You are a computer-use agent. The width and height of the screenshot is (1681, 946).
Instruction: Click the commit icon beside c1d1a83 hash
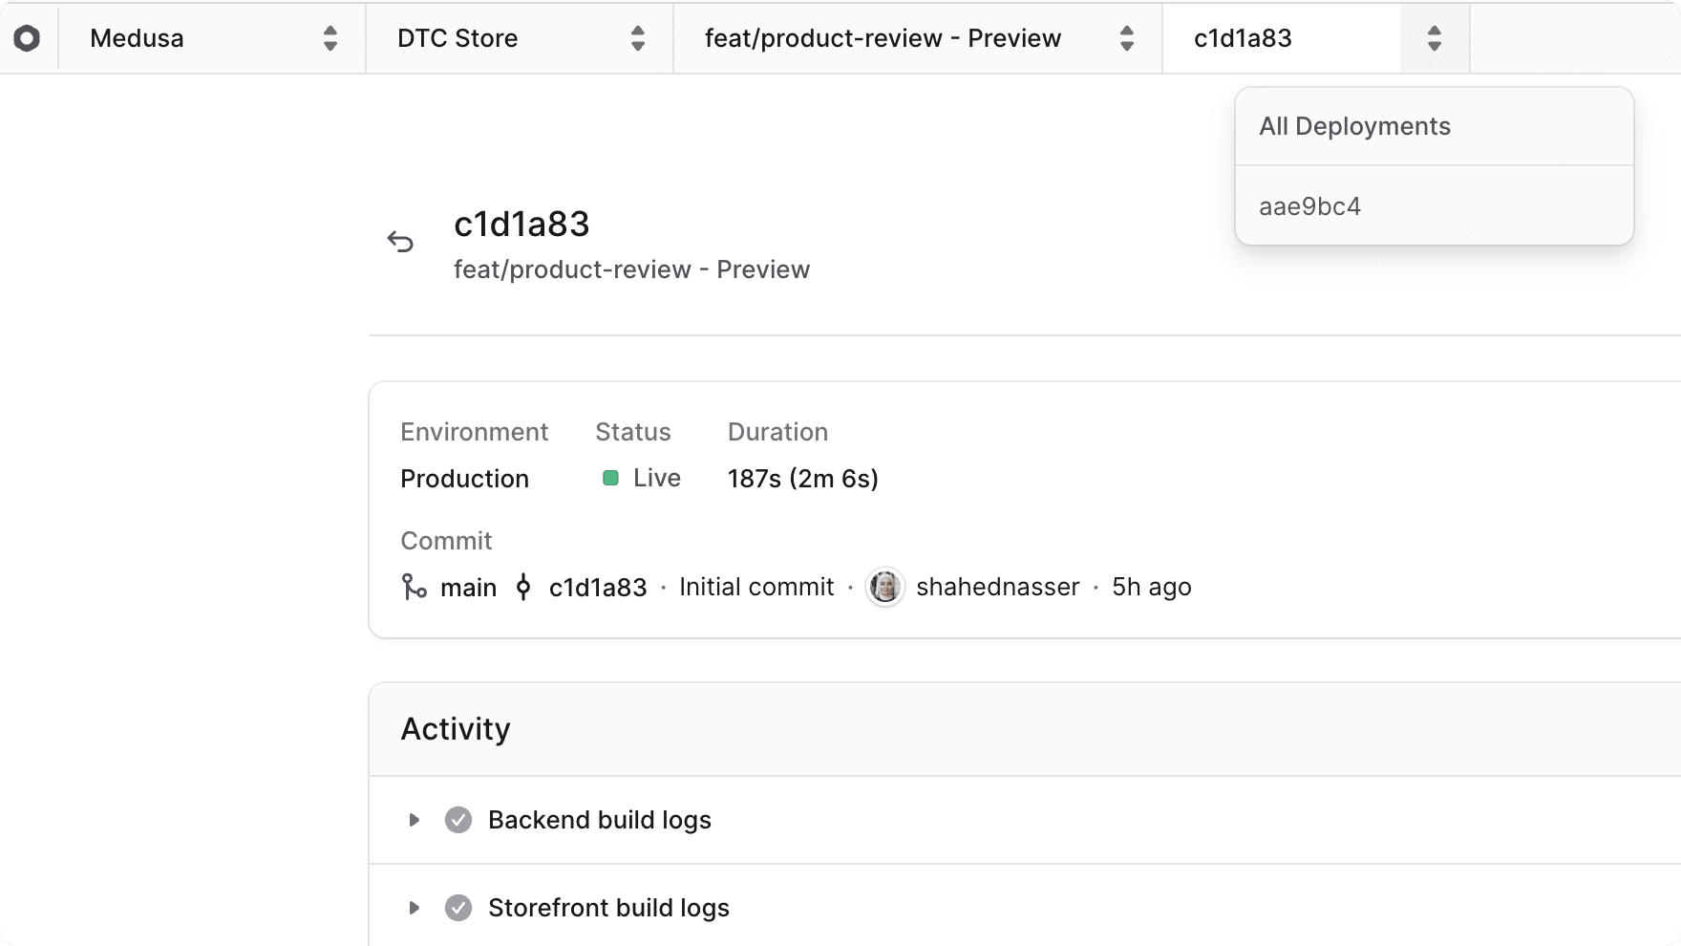523,587
